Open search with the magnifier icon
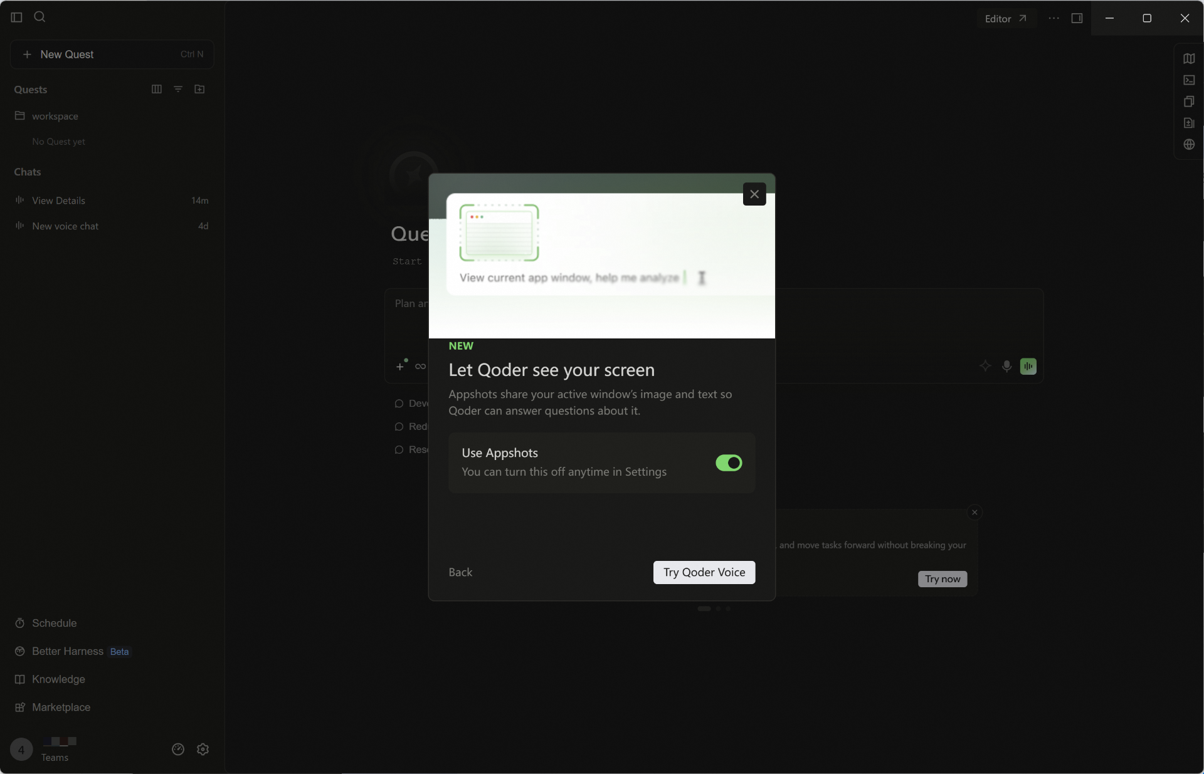Viewport: 1204px width, 774px height. pyautogui.click(x=40, y=17)
